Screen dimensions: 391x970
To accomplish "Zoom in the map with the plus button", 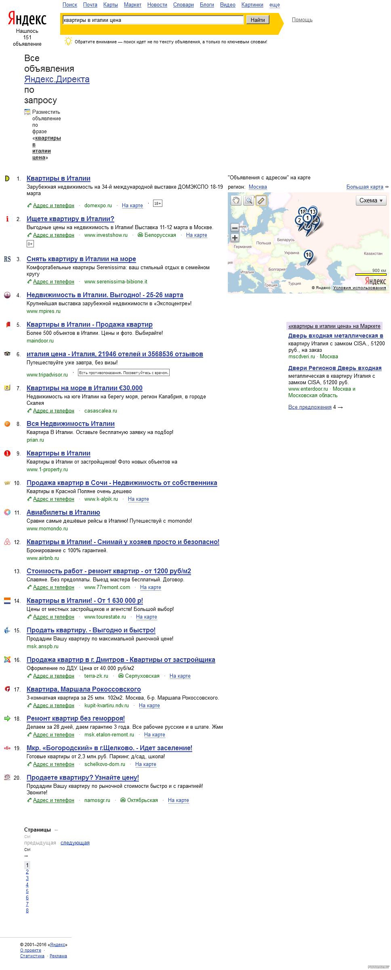I will click(235, 238).
